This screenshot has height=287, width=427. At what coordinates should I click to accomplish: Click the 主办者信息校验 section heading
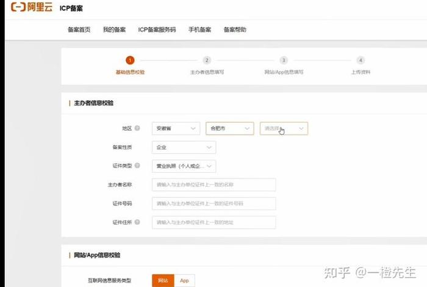94,103
